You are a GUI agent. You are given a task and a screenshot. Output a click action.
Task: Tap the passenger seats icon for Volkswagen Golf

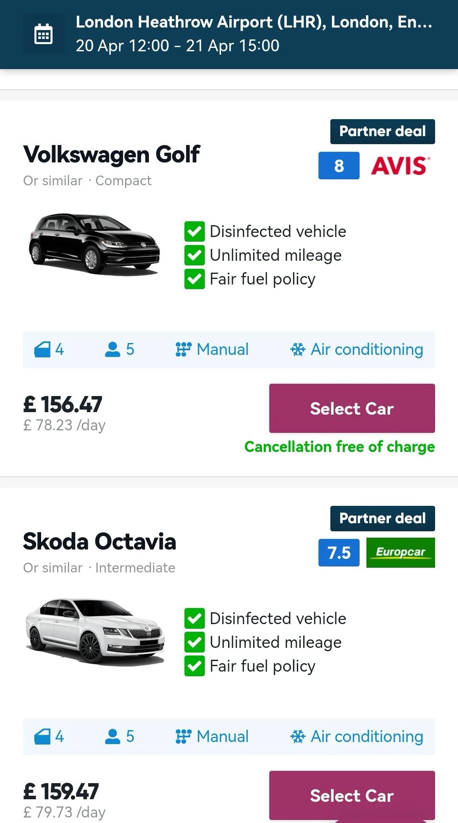pos(112,350)
